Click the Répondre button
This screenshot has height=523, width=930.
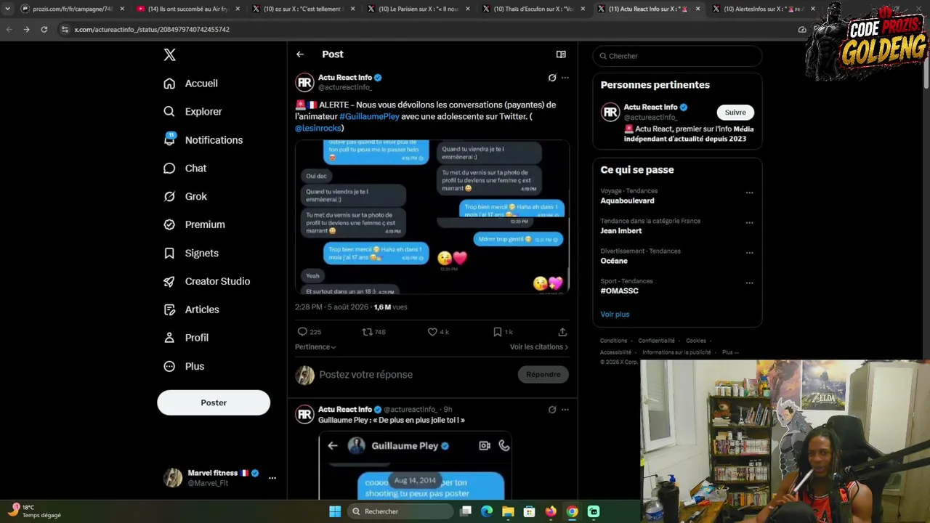coord(543,375)
